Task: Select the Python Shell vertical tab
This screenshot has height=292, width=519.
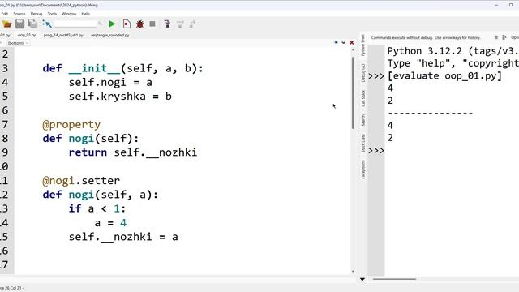Action: coord(363,45)
